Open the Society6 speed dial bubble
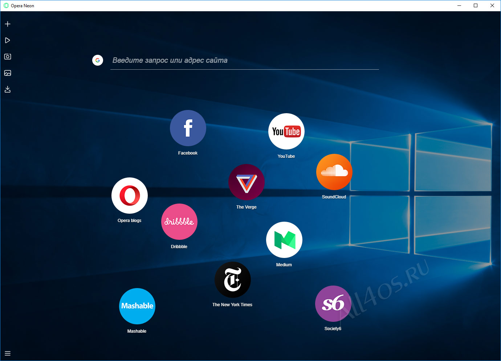This screenshot has width=501, height=361. 333,304
